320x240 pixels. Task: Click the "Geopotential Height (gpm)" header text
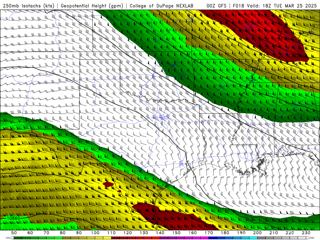(x=92, y=6)
